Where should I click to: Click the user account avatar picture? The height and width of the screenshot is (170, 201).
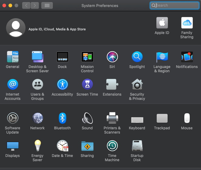point(16,28)
